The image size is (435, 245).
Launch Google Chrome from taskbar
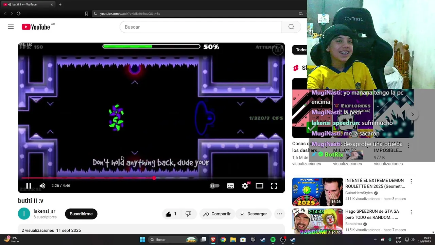pos(223,240)
